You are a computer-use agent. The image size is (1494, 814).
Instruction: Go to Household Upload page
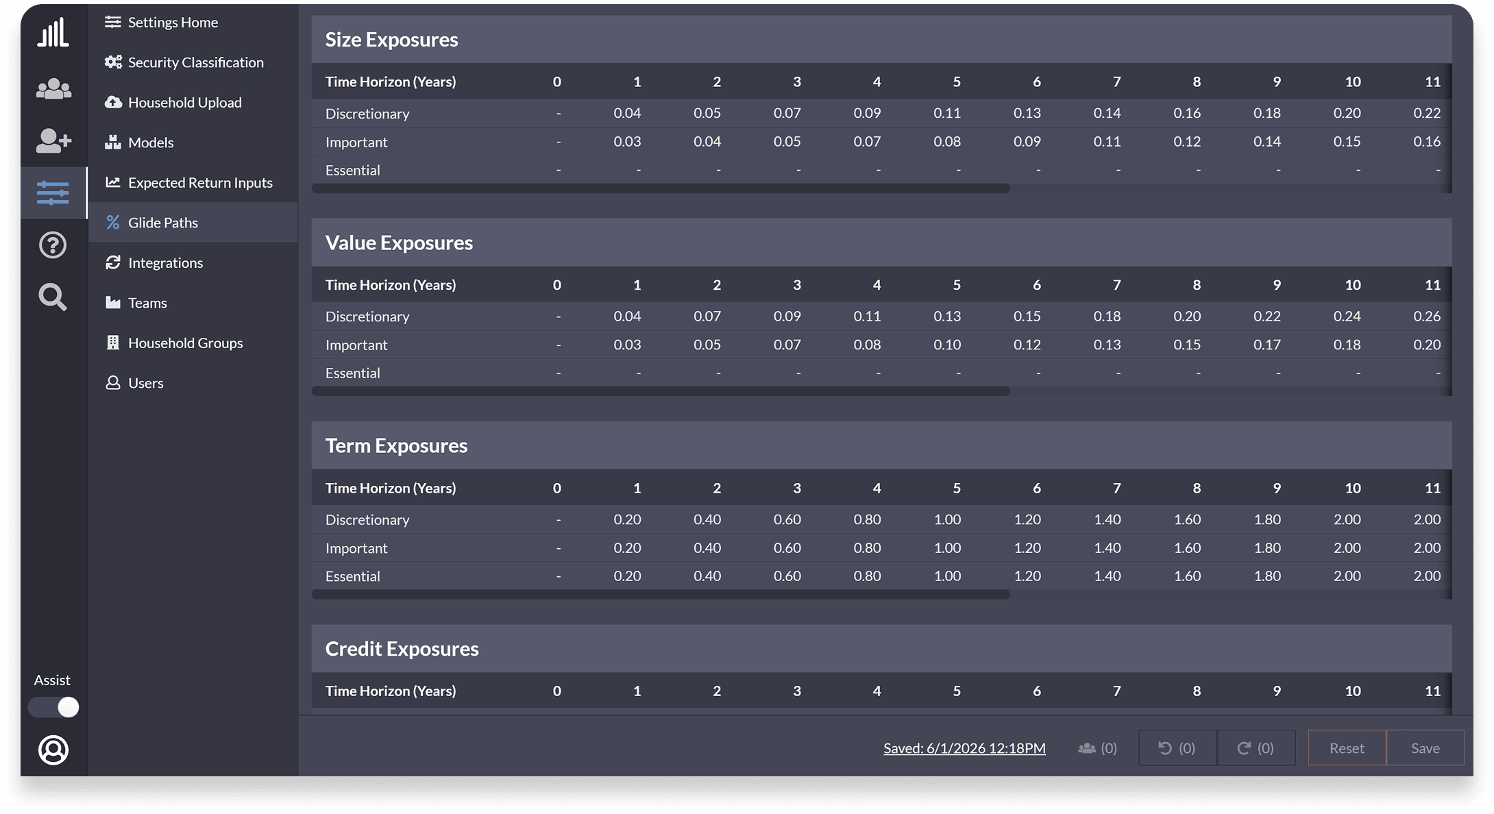click(x=193, y=102)
